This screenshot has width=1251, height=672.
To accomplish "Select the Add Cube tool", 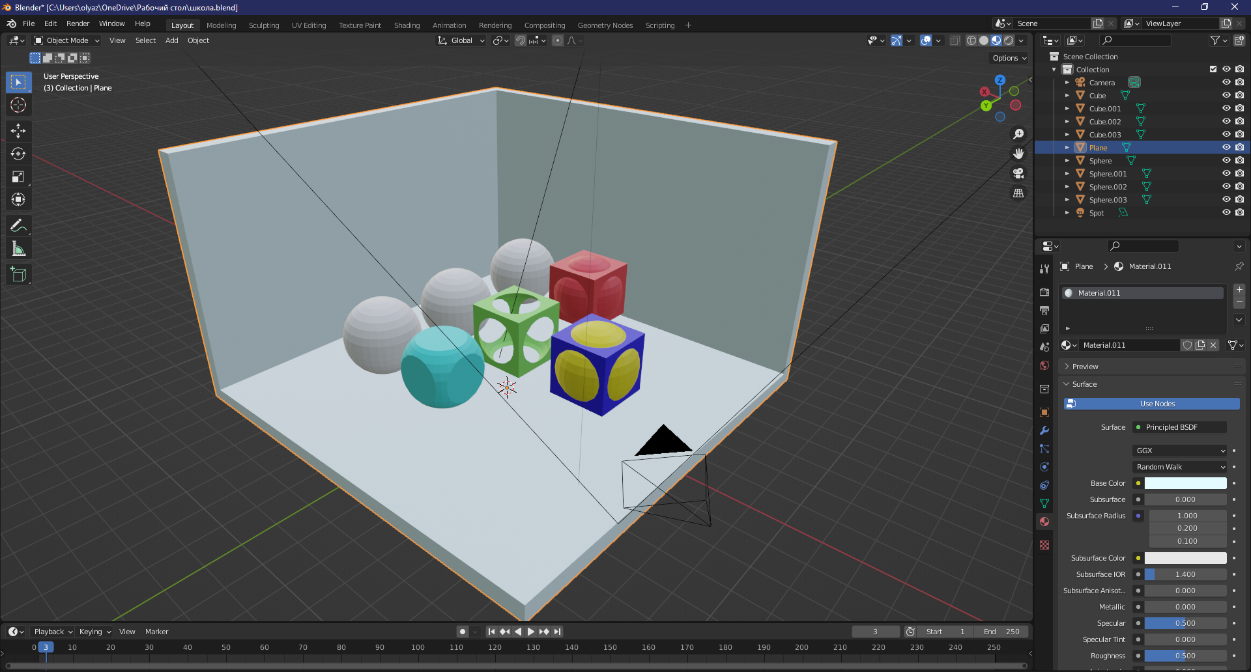I will point(18,275).
